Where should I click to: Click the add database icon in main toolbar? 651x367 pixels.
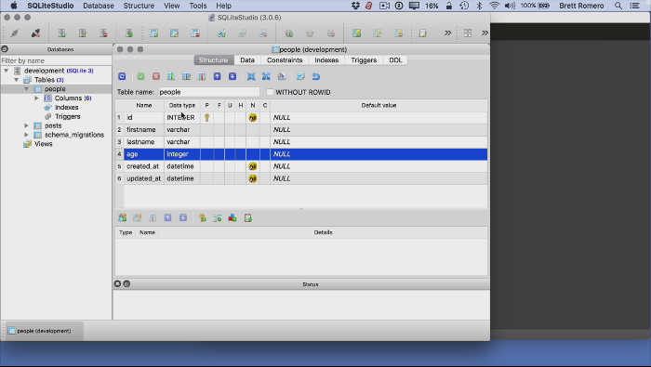pos(62,33)
